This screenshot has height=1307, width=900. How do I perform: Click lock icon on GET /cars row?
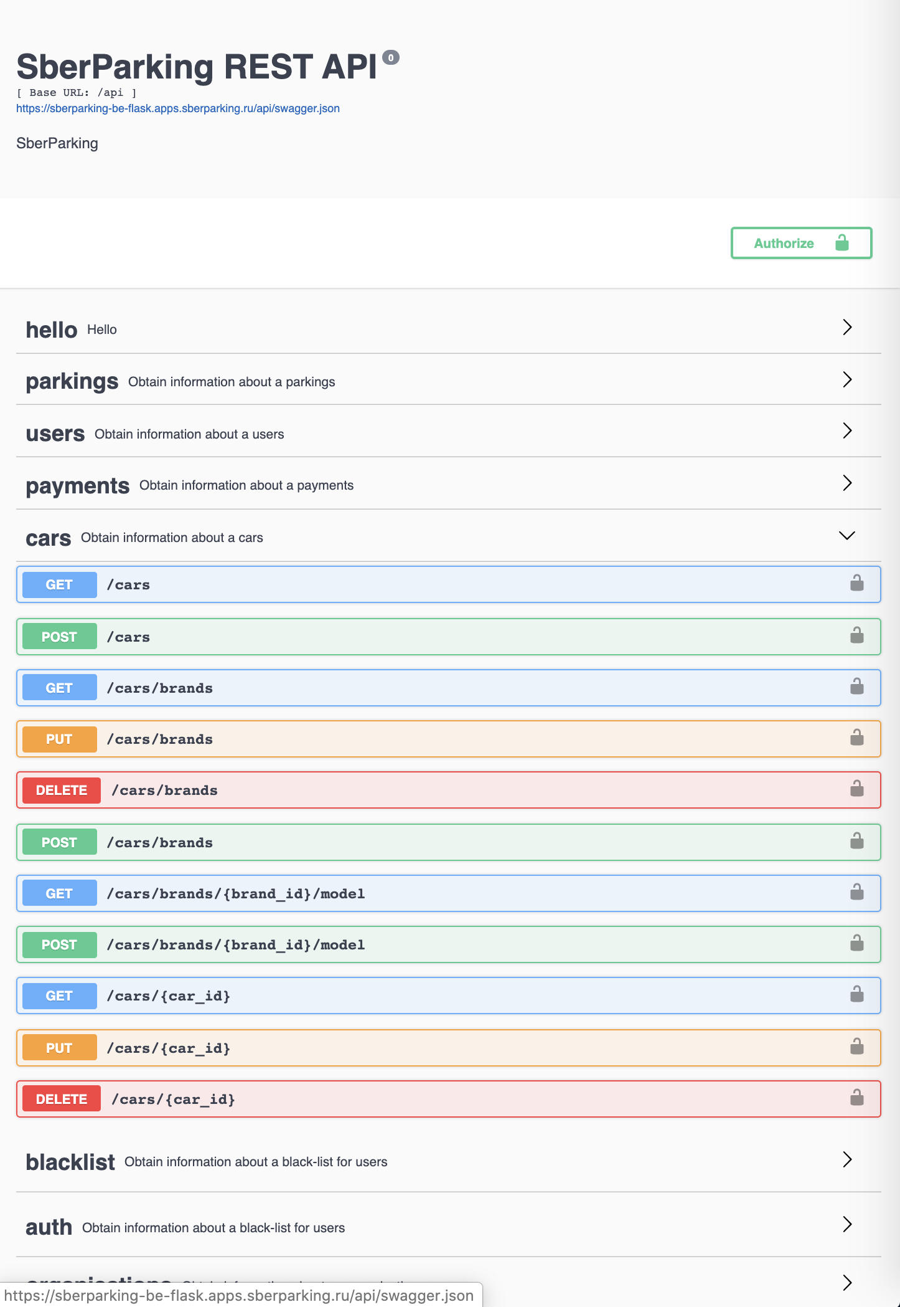click(x=856, y=584)
